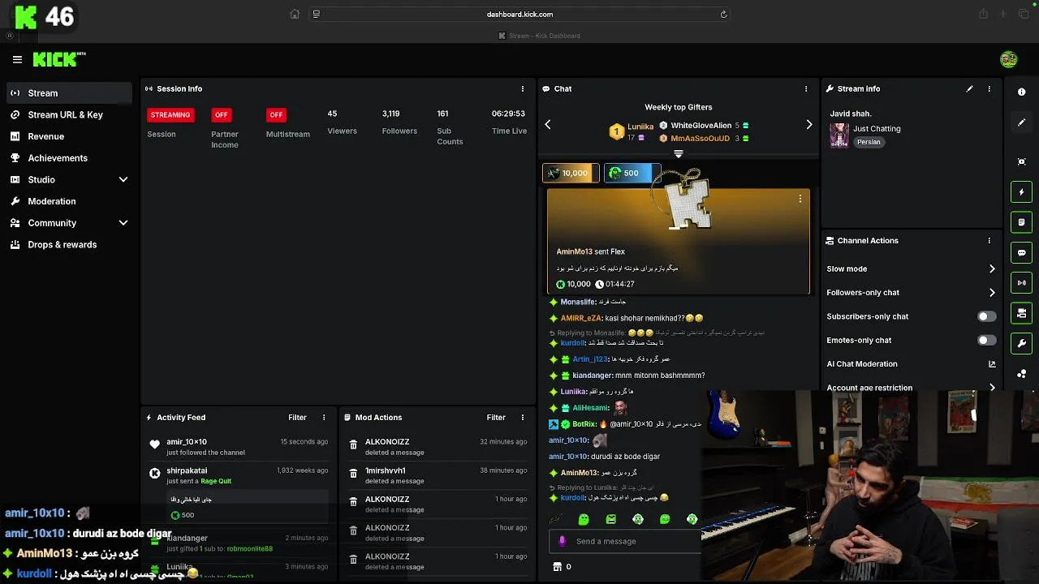Open the user avatar menu at top right
Image resolution: width=1039 pixels, height=584 pixels.
click(1009, 59)
